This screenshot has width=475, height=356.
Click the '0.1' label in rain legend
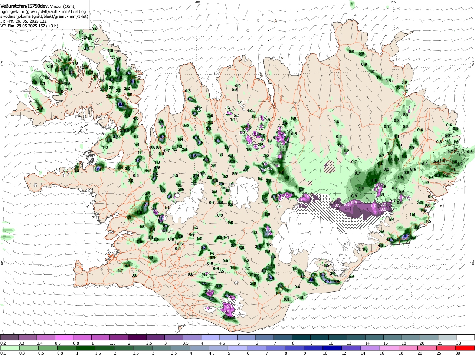pyautogui.click(x=3, y=353)
